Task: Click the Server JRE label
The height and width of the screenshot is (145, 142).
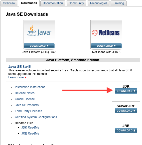Action: 126,106
